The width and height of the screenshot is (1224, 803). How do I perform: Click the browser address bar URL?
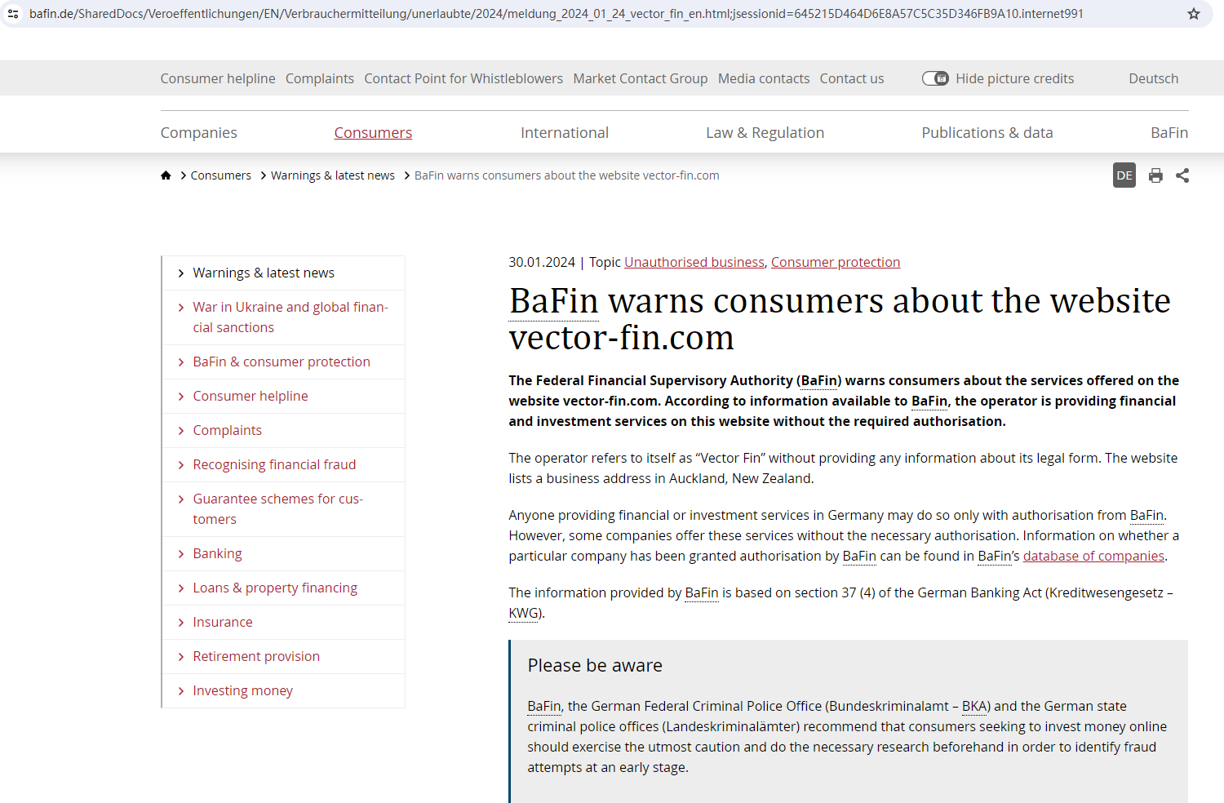[555, 14]
